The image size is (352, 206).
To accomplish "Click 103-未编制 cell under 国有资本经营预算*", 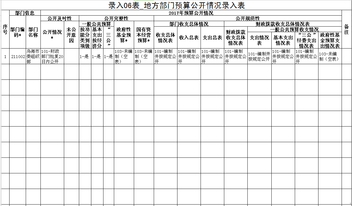I will [x=144, y=56].
